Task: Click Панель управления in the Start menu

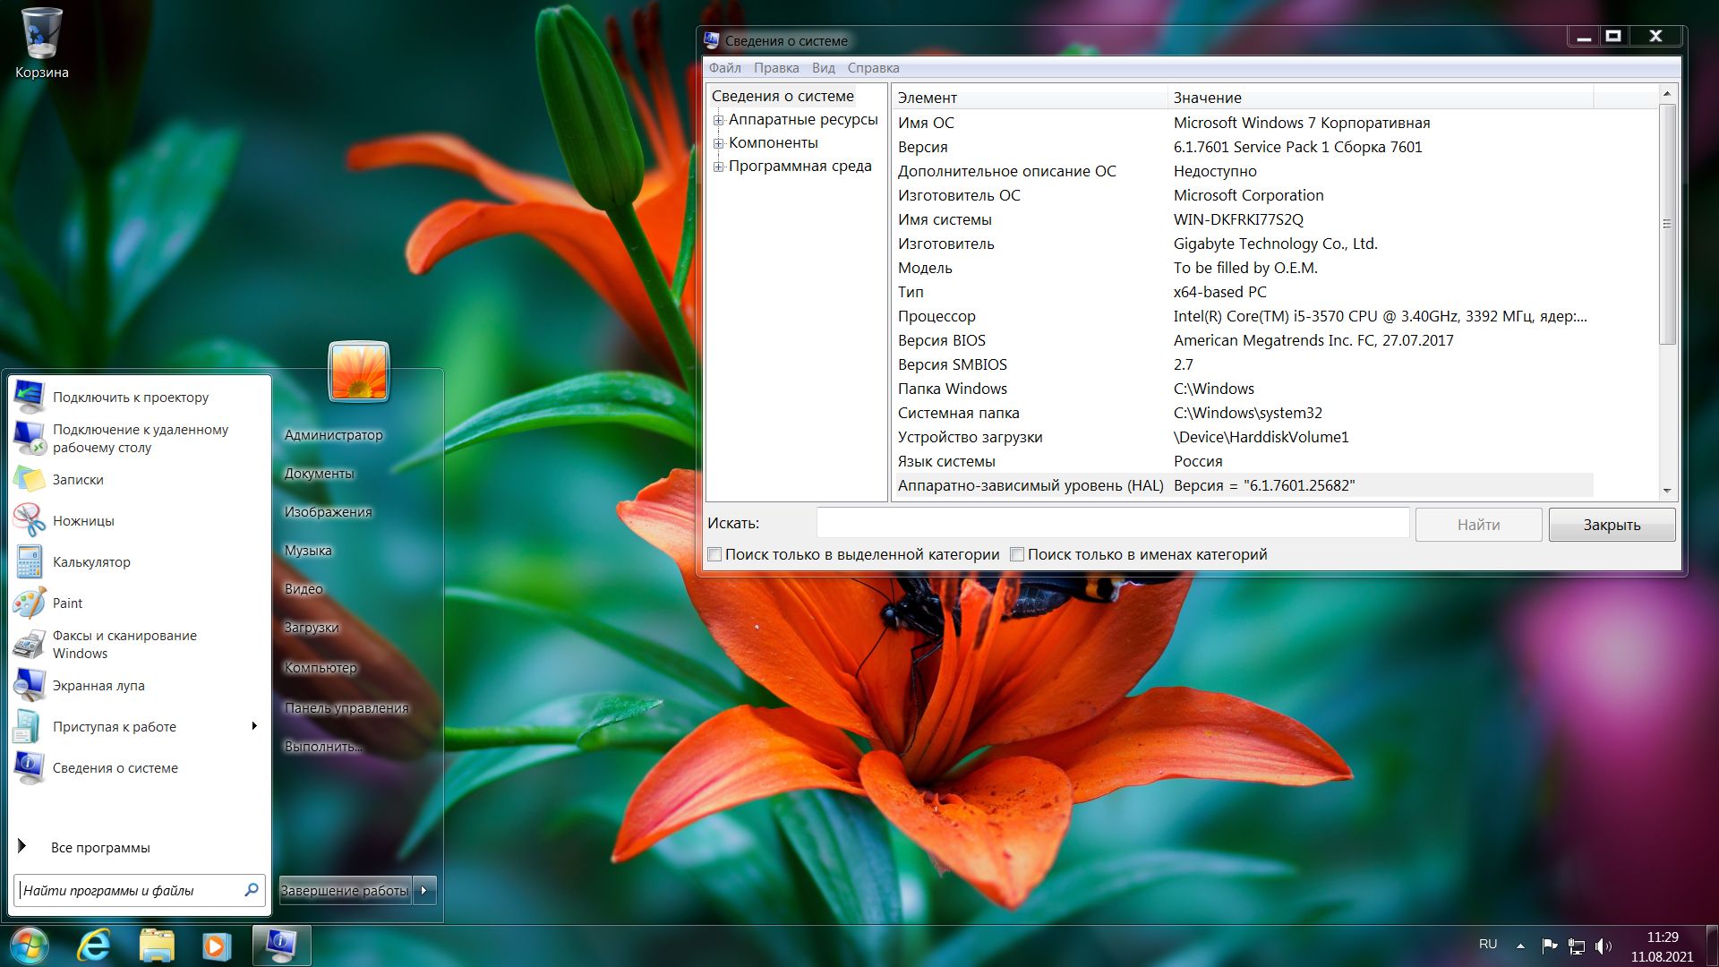Action: (x=346, y=707)
